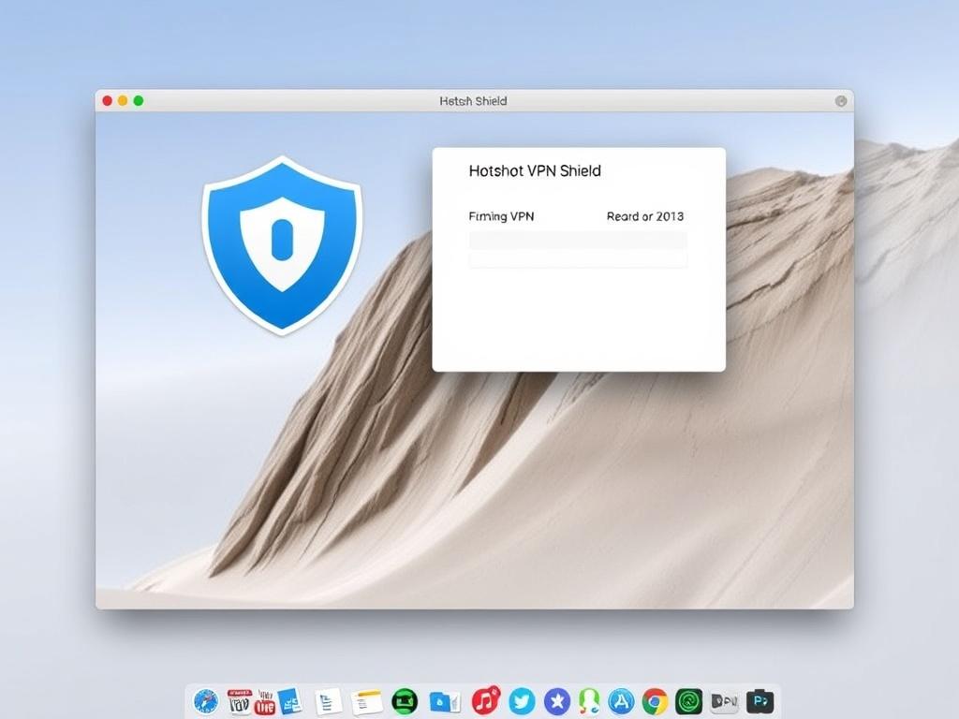Click the 'Reard or 2013' text

[645, 216]
